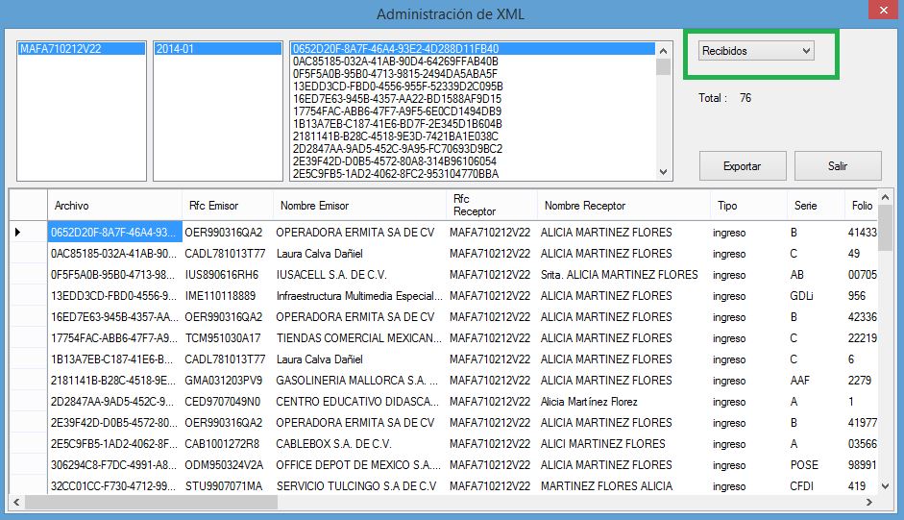Image resolution: width=904 pixels, height=520 pixels.
Task: Click IUSACELL S.A. DE C.V. cell
Action: pos(359,275)
